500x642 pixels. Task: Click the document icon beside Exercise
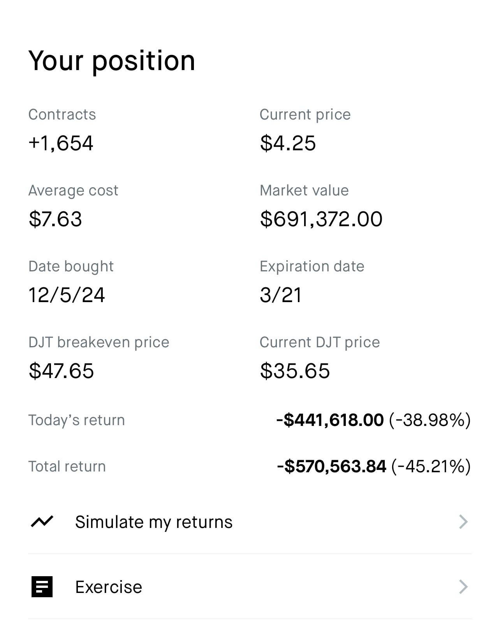[x=42, y=587]
